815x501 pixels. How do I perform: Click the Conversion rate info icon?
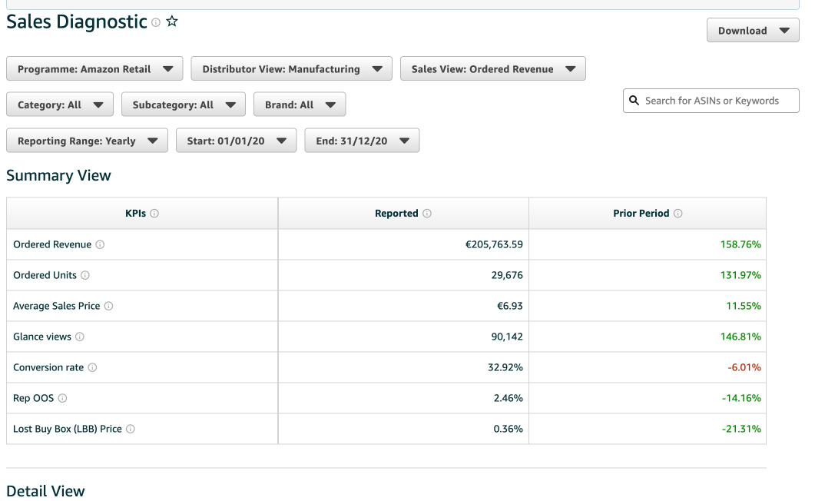pyautogui.click(x=92, y=367)
